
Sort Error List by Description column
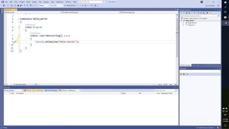point(20,93)
